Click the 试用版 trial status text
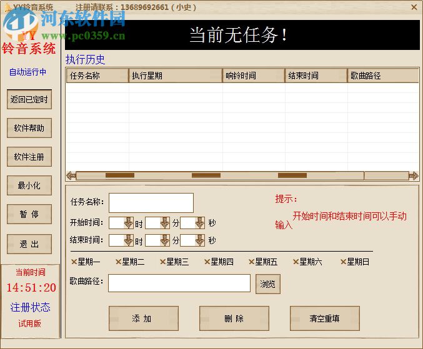423x349 pixels. tap(29, 323)
